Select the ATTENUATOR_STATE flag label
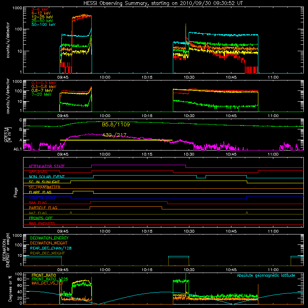This screenshot has height=308, width=308. pyautogui.click(x=47, y=166)
